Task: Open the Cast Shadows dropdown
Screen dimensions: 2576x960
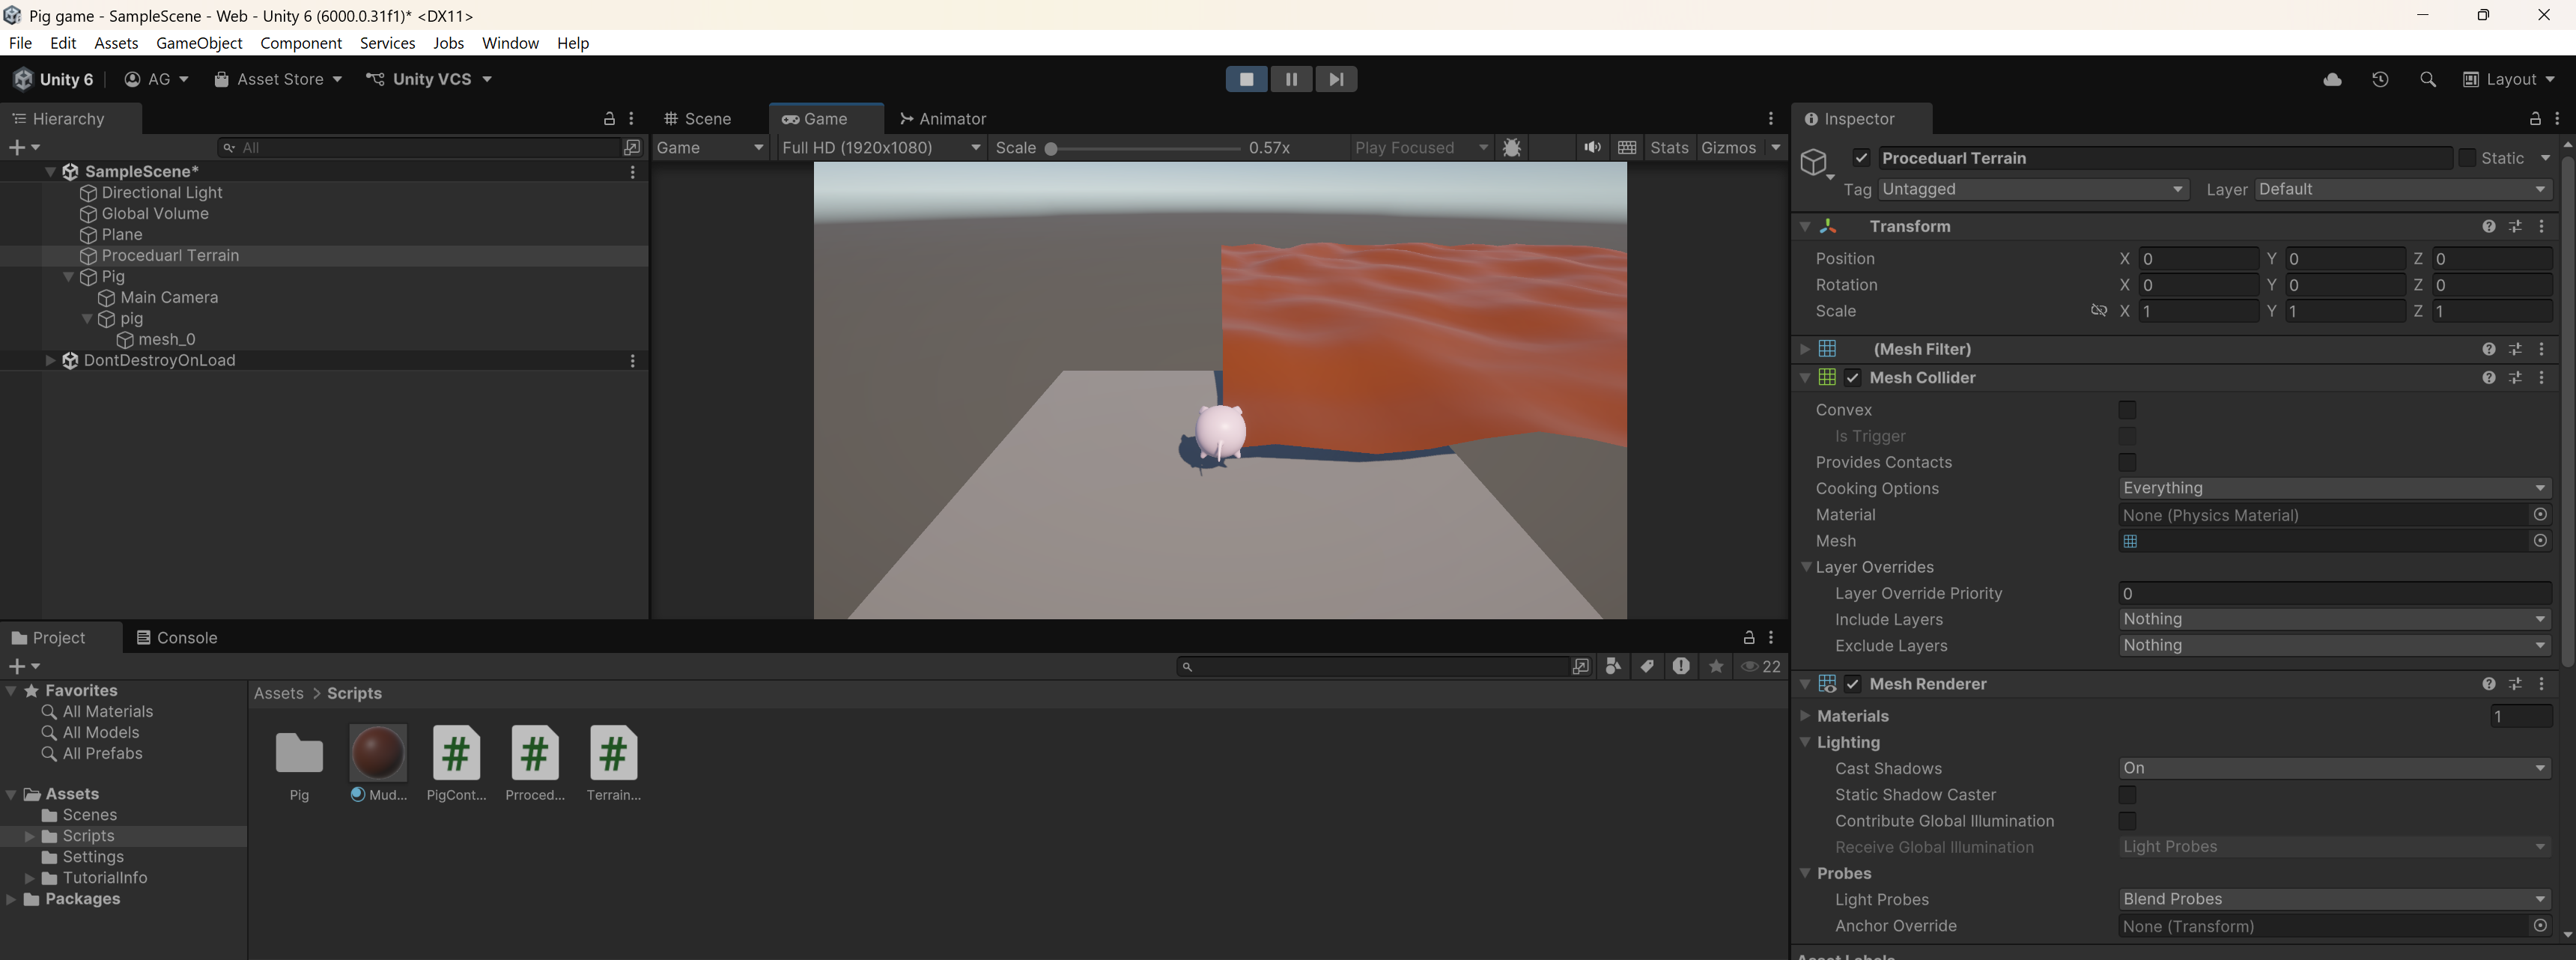Action: point(2333,768)
